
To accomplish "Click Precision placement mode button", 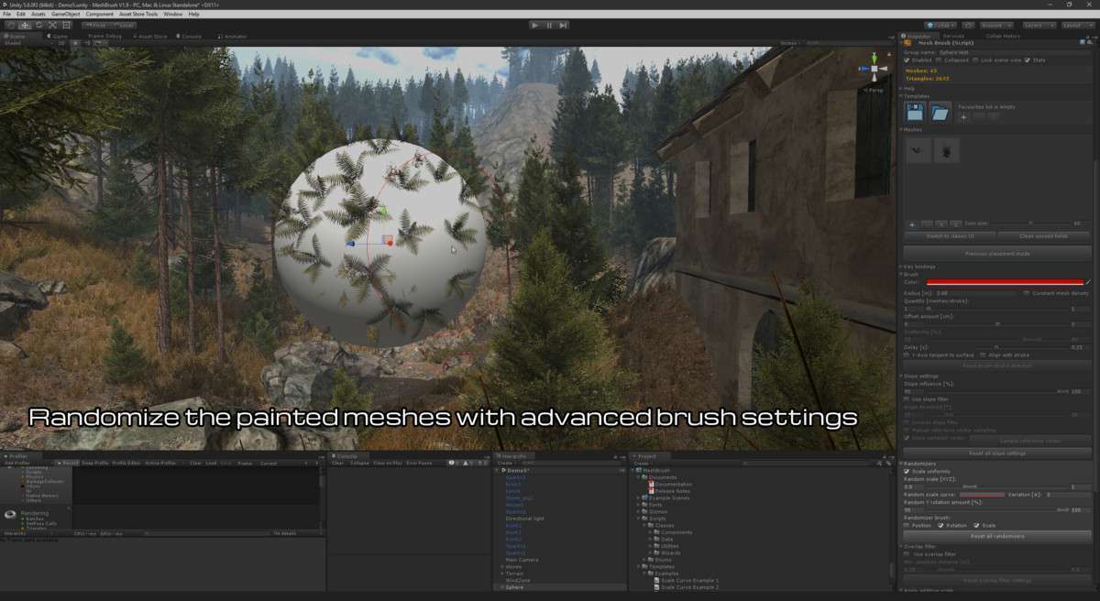I will tap(997, 253).
